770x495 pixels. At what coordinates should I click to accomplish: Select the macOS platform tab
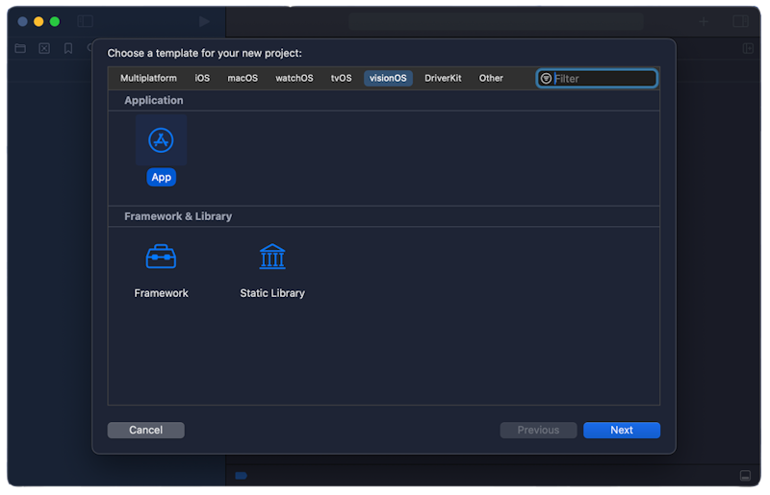pyautogui.click(x=243, y=79)
